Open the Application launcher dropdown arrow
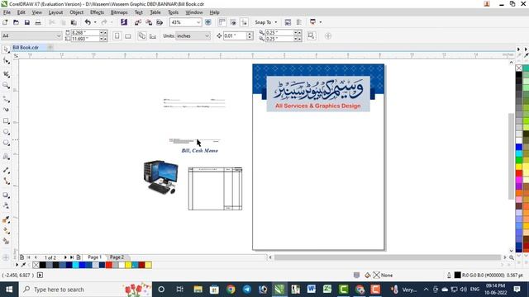Viewport: 529px width, 297px height. point(320,22)
